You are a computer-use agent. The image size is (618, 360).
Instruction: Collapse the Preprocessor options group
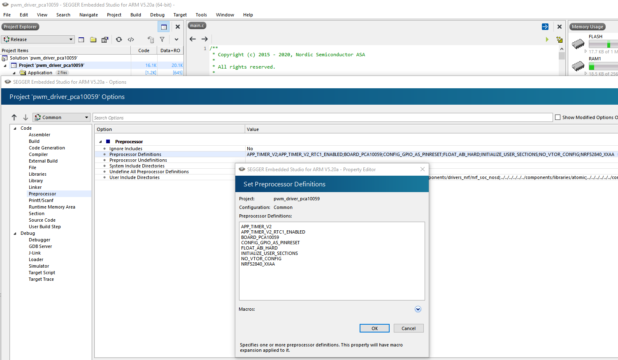(100, 142)
